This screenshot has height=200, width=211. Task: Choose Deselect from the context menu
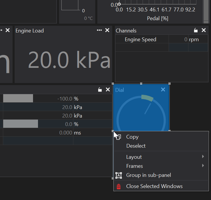(136, 146)
